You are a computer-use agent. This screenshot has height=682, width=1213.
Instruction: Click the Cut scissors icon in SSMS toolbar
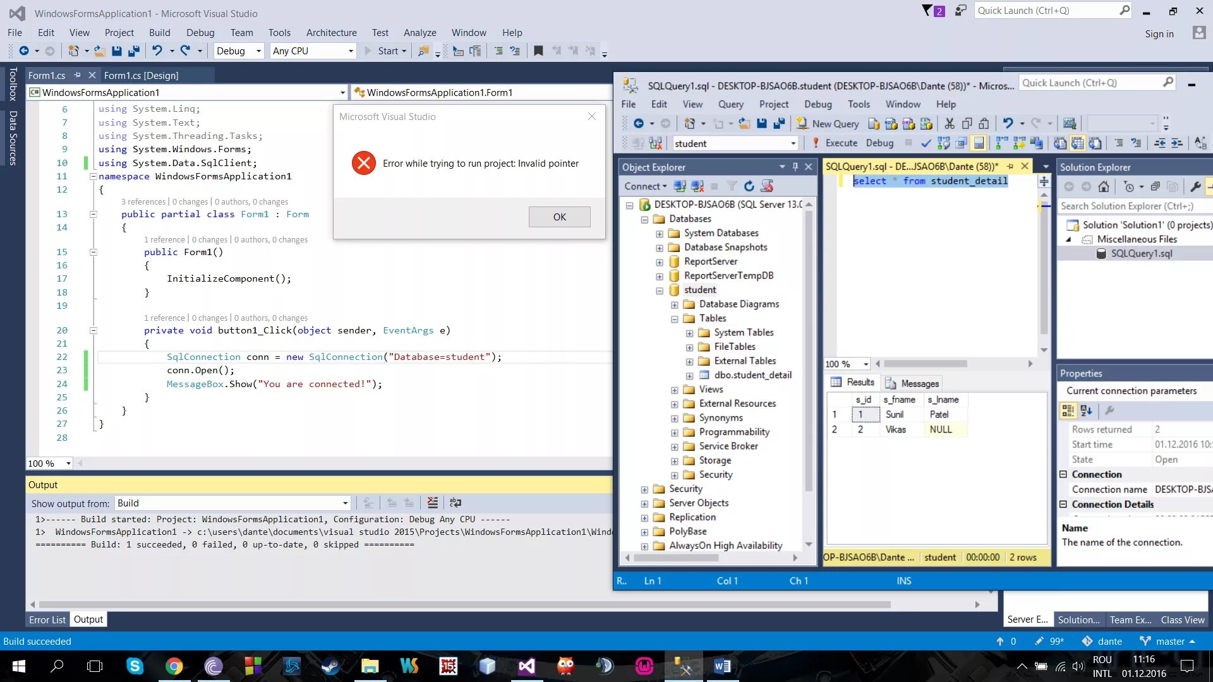click(949, 124)
